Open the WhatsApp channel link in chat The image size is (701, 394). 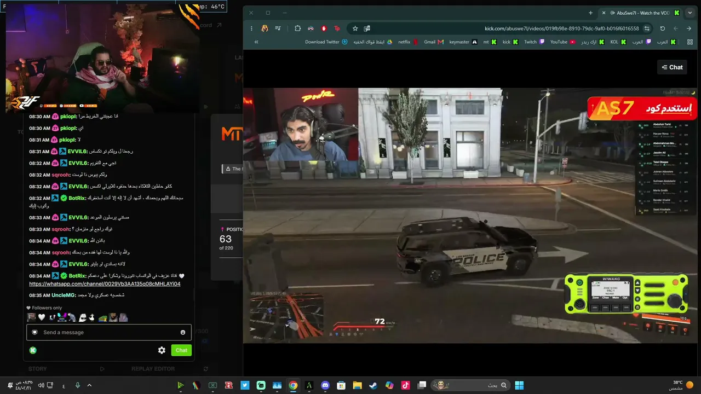[x=105, y=284]
